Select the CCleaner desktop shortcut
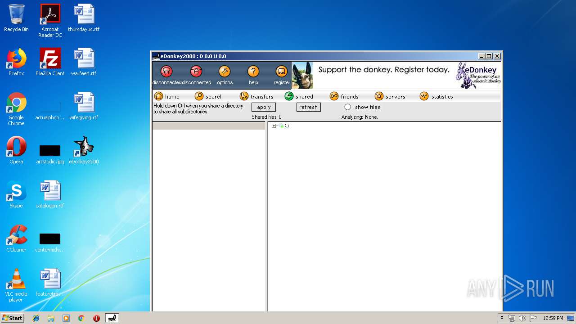 click(x=16, y=238)
